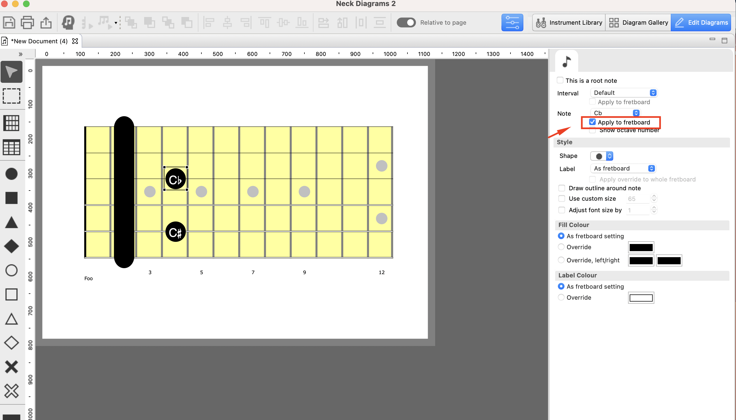736x420 pixels.
Task: Select 'Override, left/right' fill option
Action: (561, 260)
